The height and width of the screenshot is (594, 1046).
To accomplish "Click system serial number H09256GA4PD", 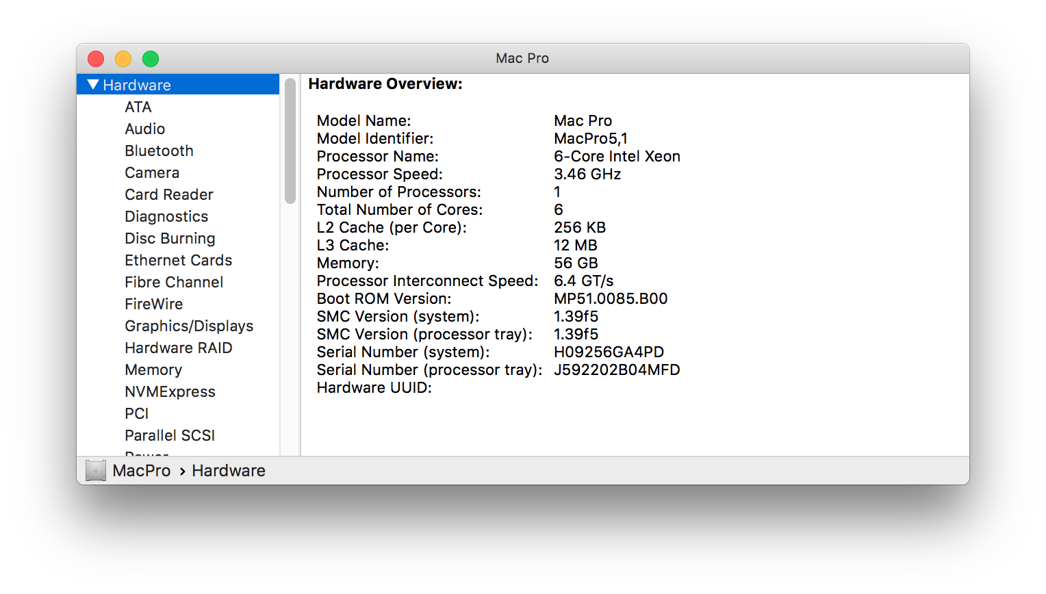I will (609, 352).
